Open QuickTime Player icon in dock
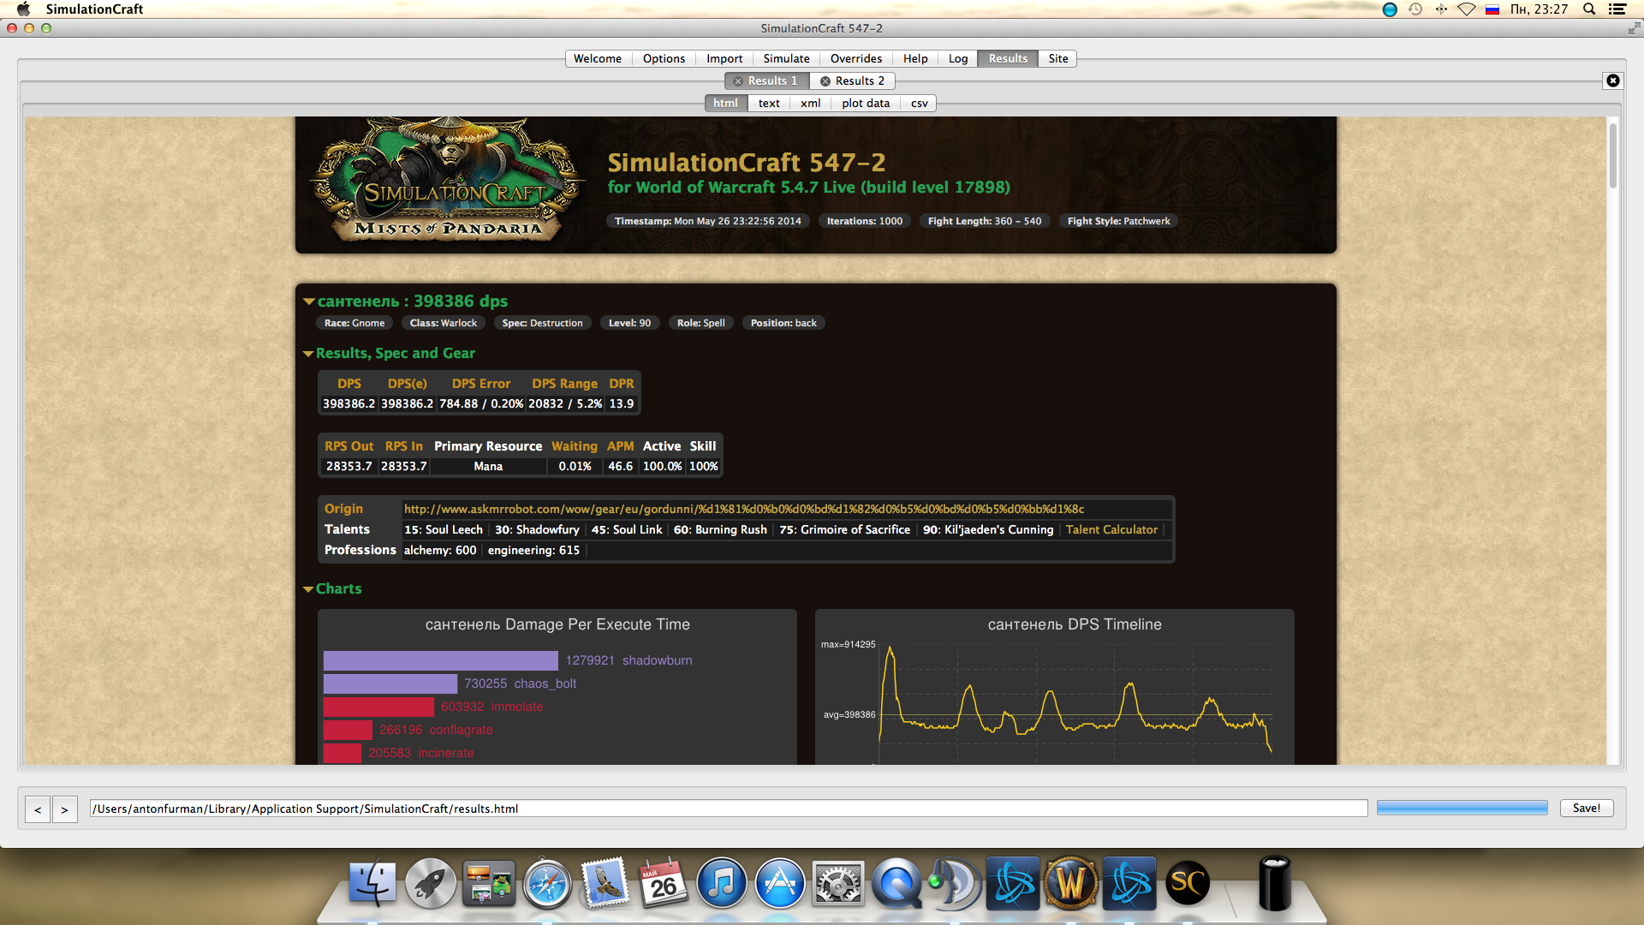Screen dimensions: 1644x925 tap(896, 883)
